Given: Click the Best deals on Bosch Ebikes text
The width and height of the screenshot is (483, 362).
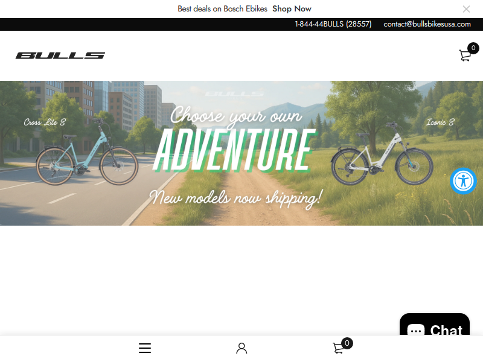Looking at the screenshot, I should click(x=222, y=9).
